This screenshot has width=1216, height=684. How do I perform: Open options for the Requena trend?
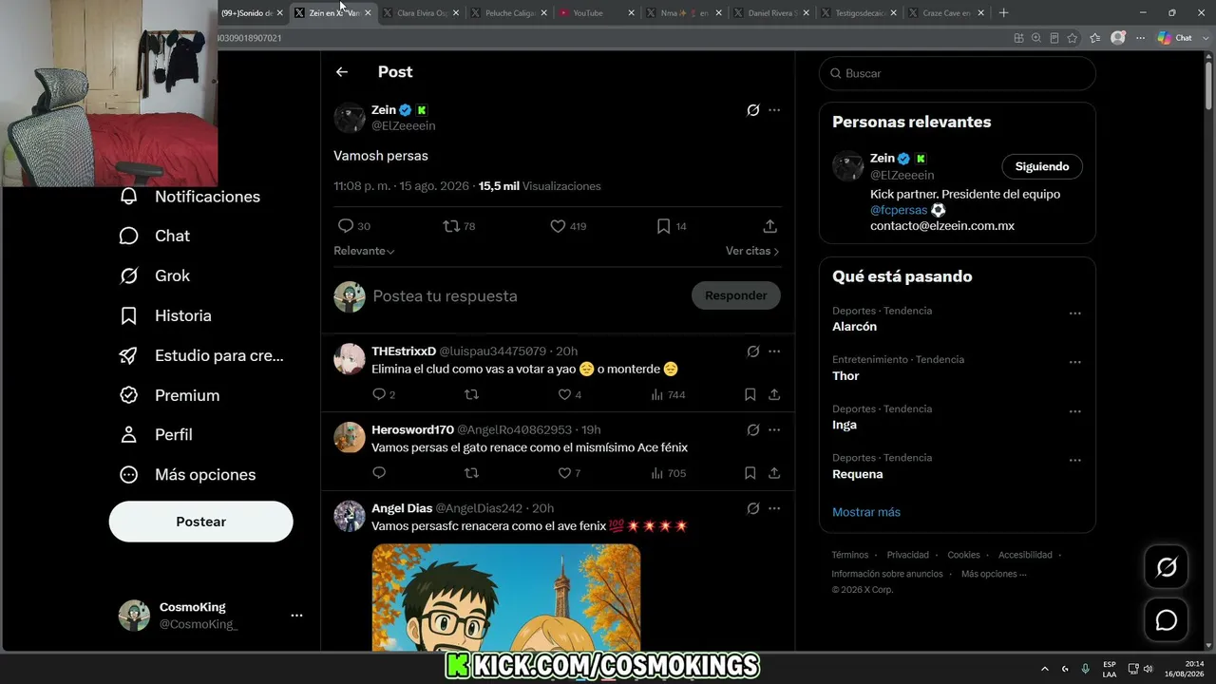[x=1075, y=461]
